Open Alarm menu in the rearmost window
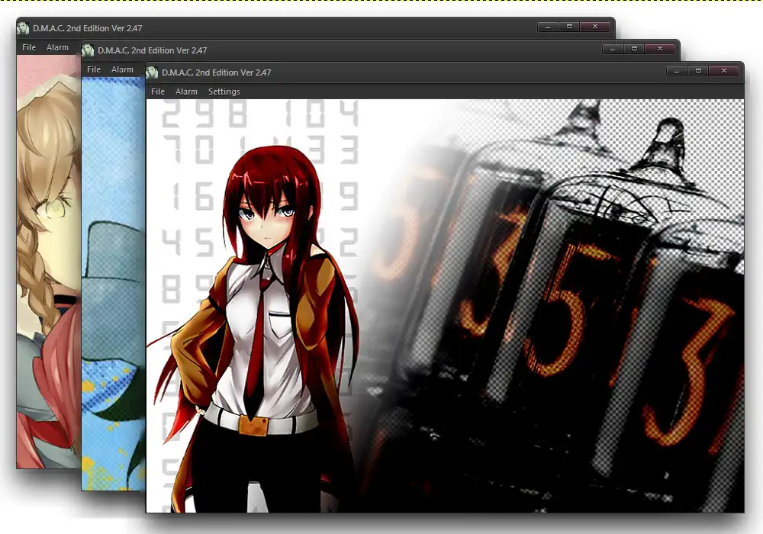The width and height of the screenshot is (763, 534). 57,47
